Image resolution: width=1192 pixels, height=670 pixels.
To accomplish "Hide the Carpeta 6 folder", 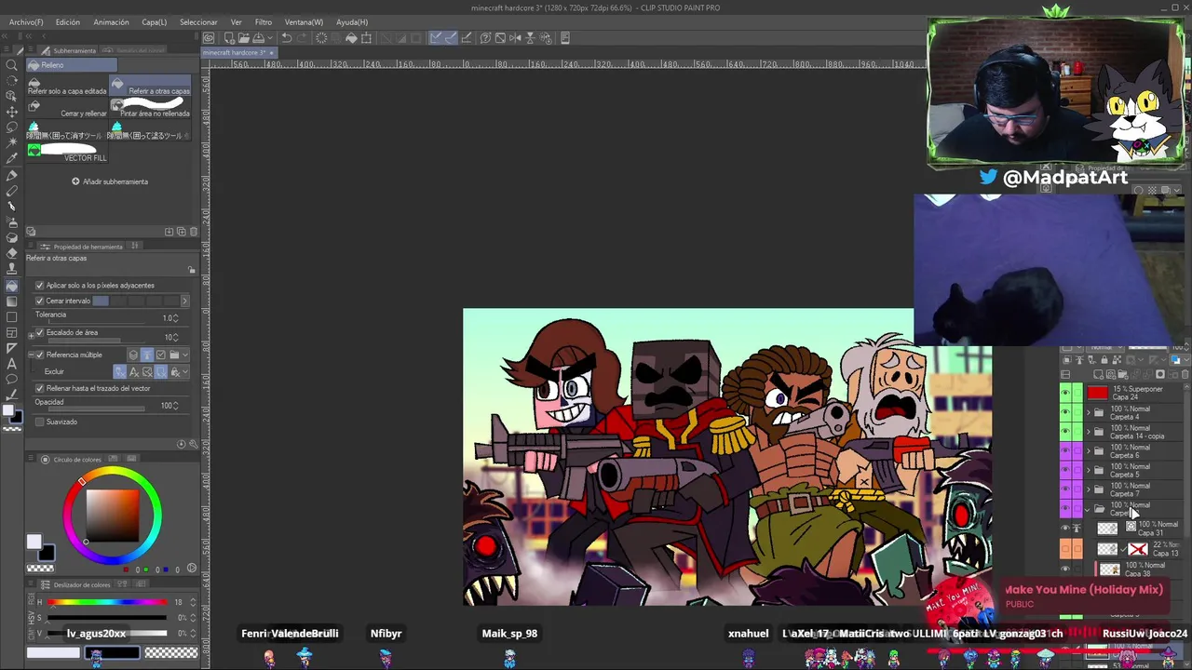I will pyautogui.click(x=1065, y=450).
